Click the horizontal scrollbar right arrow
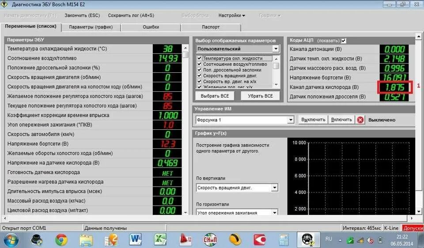 click(412, 218)
